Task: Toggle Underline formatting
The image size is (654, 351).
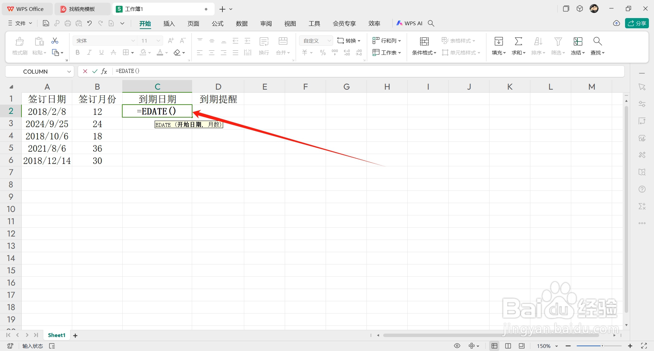Action: point(101,52)
